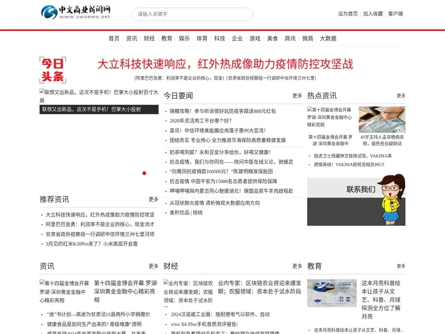The width and height of the screenshot is (445, 334).
Task: Open 体育 navigation item
Action: (202, 38)
